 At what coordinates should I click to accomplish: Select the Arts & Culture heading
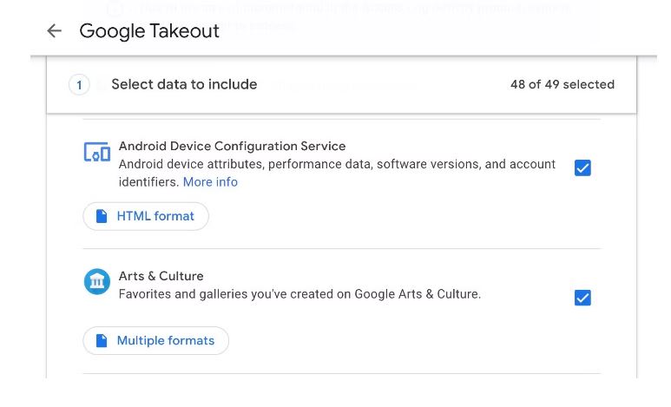[x=161, y=276]
